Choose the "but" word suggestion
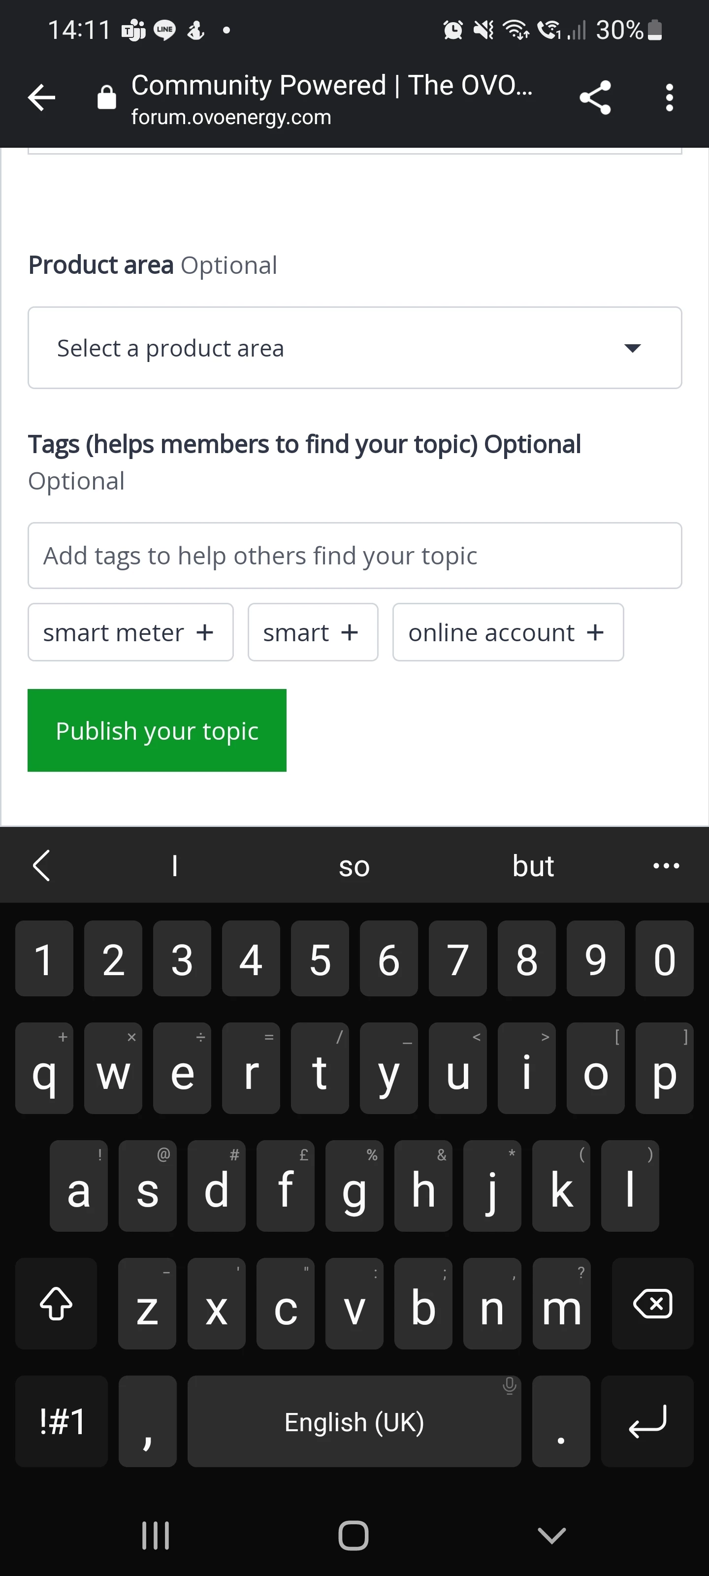 click(533, 866)
